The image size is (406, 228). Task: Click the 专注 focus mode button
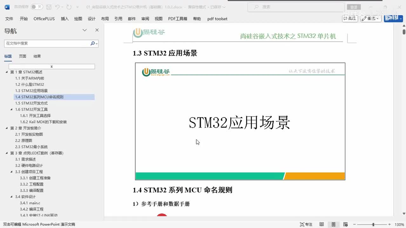click(306, 225)
